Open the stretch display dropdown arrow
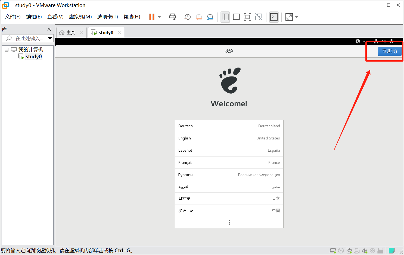Viewport: 404px width, 255px height. (x=297, y=17)
